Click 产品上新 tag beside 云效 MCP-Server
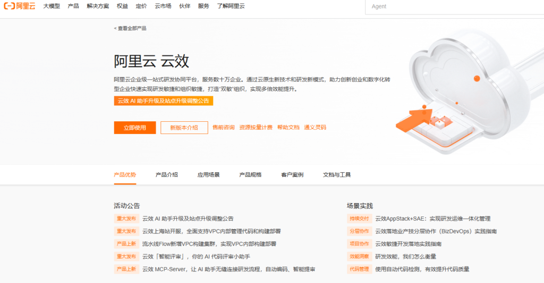This screenshot has width=544, height=283. [x=126, y=269]
